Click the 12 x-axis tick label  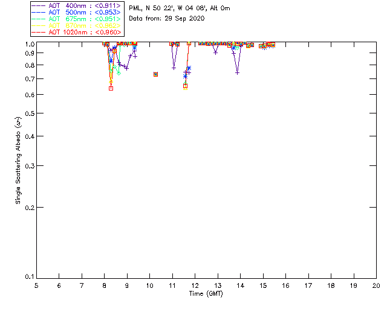point(195,285)
